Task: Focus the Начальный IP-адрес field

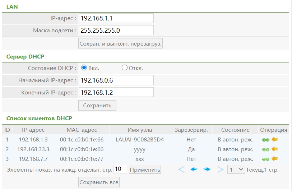Action: point(116,80)
